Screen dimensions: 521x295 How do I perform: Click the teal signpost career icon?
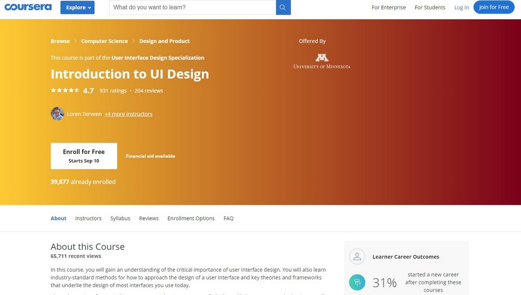coord(357,283)
